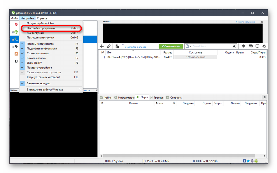Click the right scroll arrow in peers list
This screenshot has height=173, width=277.
pos(264,156)
